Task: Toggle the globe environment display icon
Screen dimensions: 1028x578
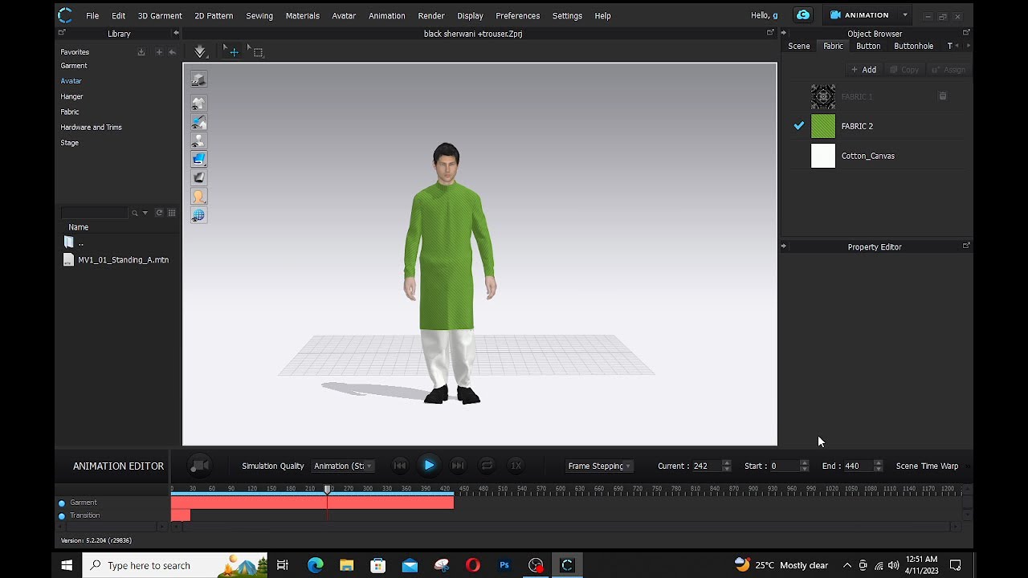Action: click(198, 215)
